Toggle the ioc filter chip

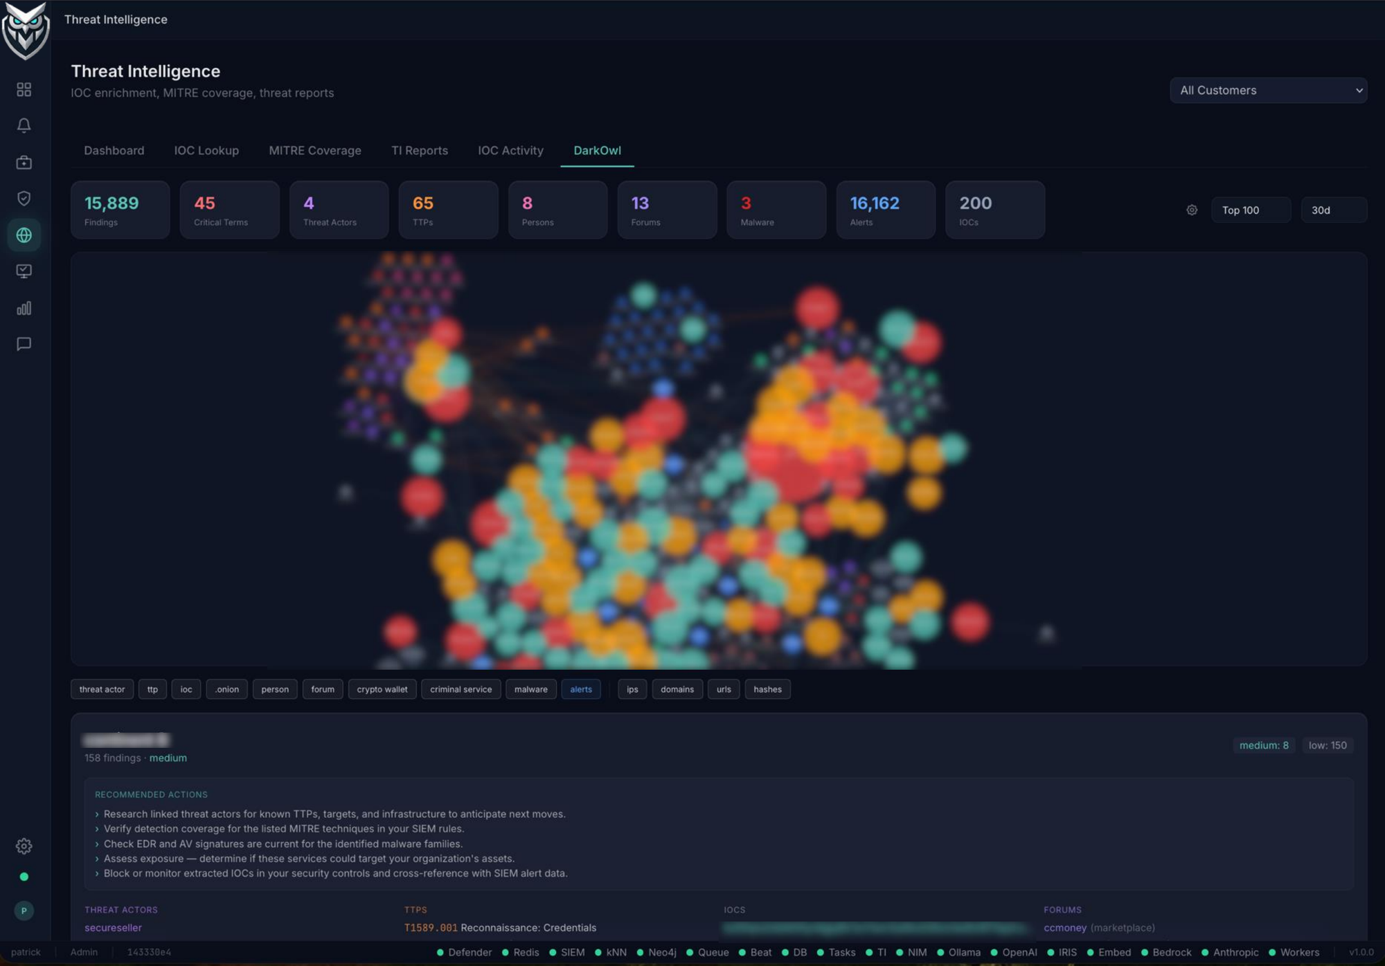[186, 689]
